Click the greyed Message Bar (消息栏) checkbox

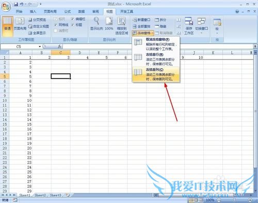pyautogui.click(x=55, y=30)
